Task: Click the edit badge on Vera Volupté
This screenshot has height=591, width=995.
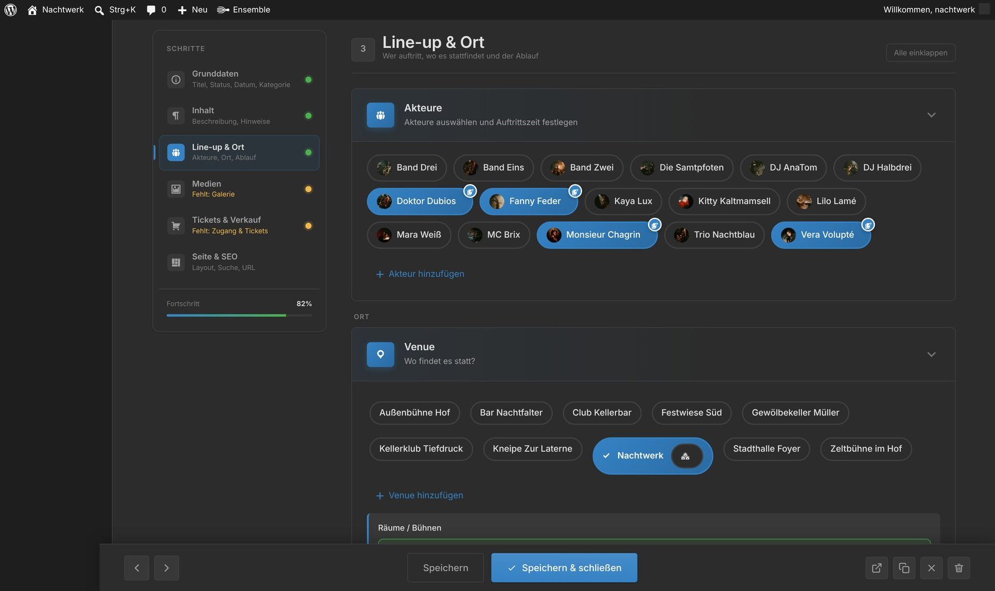Action: click(868, 225)
